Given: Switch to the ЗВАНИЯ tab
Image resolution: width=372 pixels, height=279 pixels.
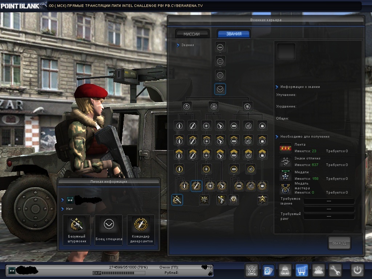Looking at the screenshot, I should (x=234, y=34).
